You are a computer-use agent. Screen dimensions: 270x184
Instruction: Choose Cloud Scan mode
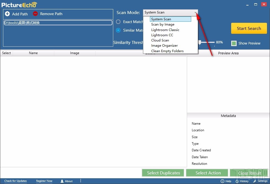click(160, 40)
